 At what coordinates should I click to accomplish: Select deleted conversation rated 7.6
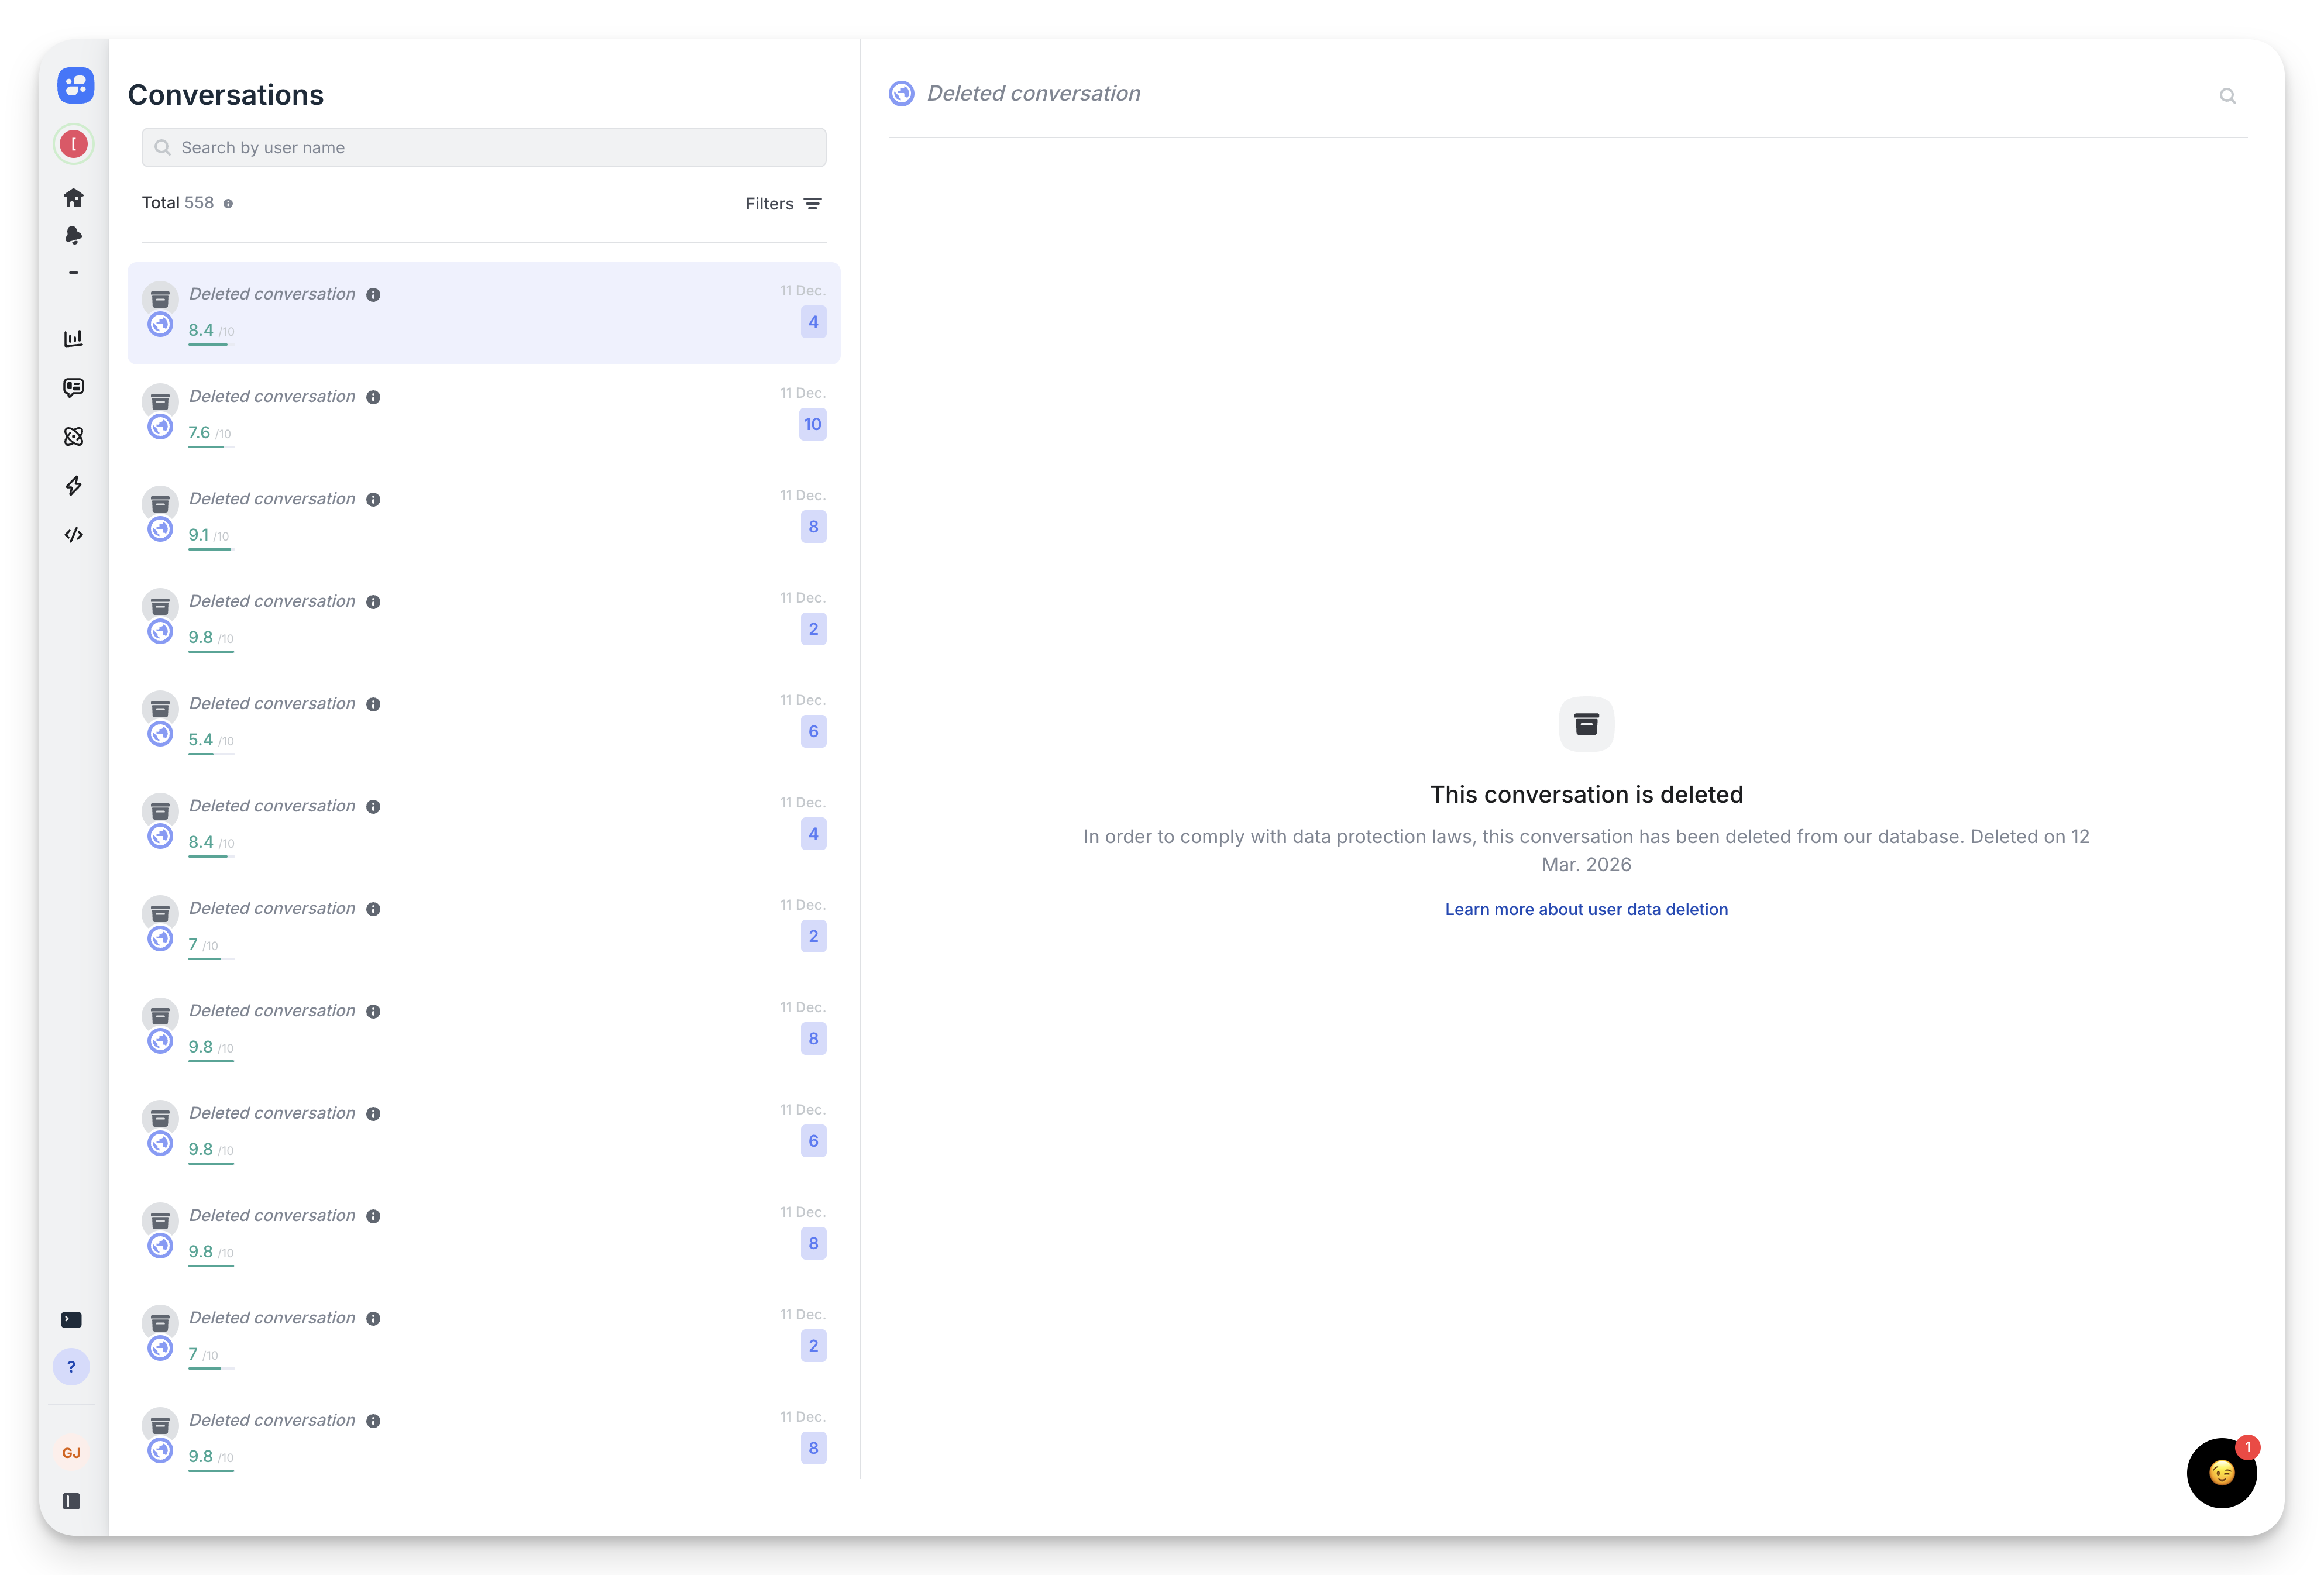click(484, 415)
